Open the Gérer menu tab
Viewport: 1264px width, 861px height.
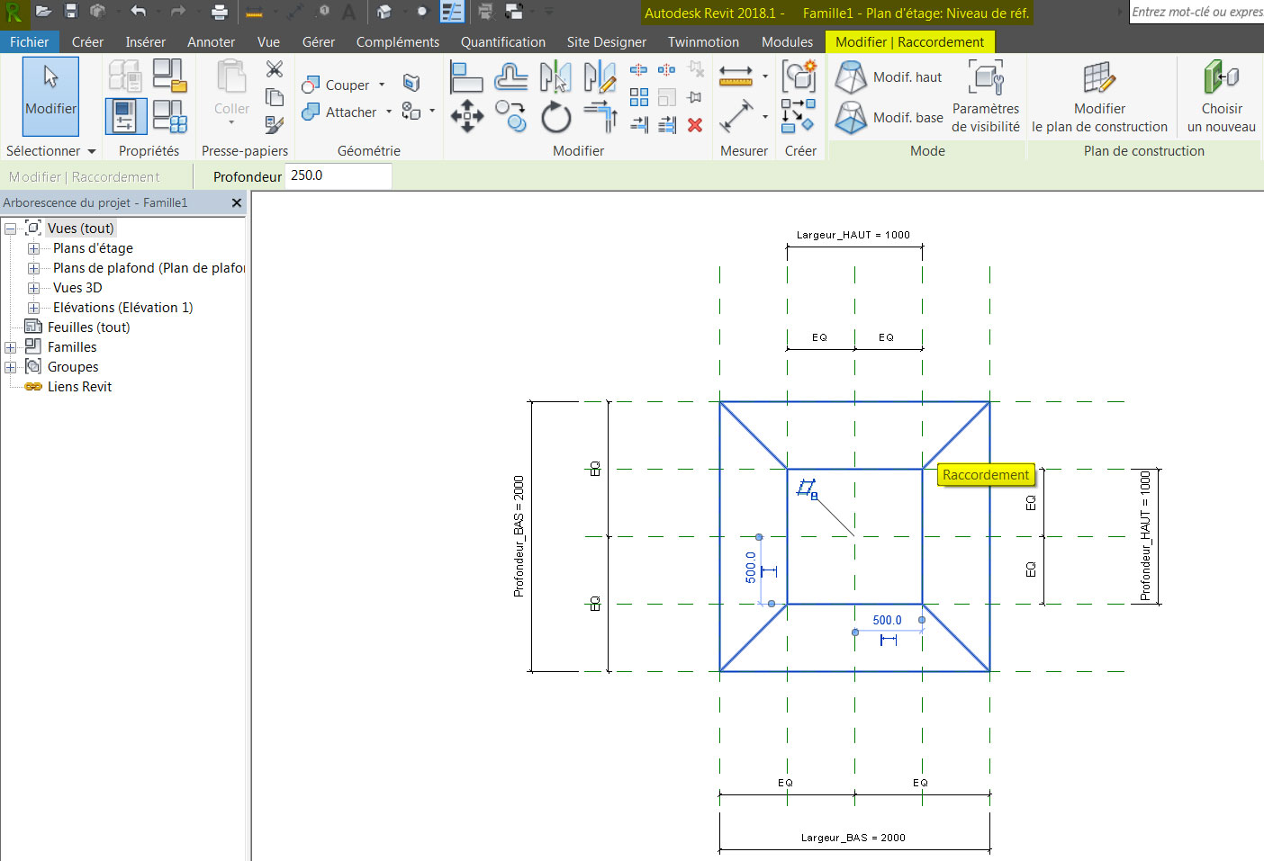coord(319,41)
